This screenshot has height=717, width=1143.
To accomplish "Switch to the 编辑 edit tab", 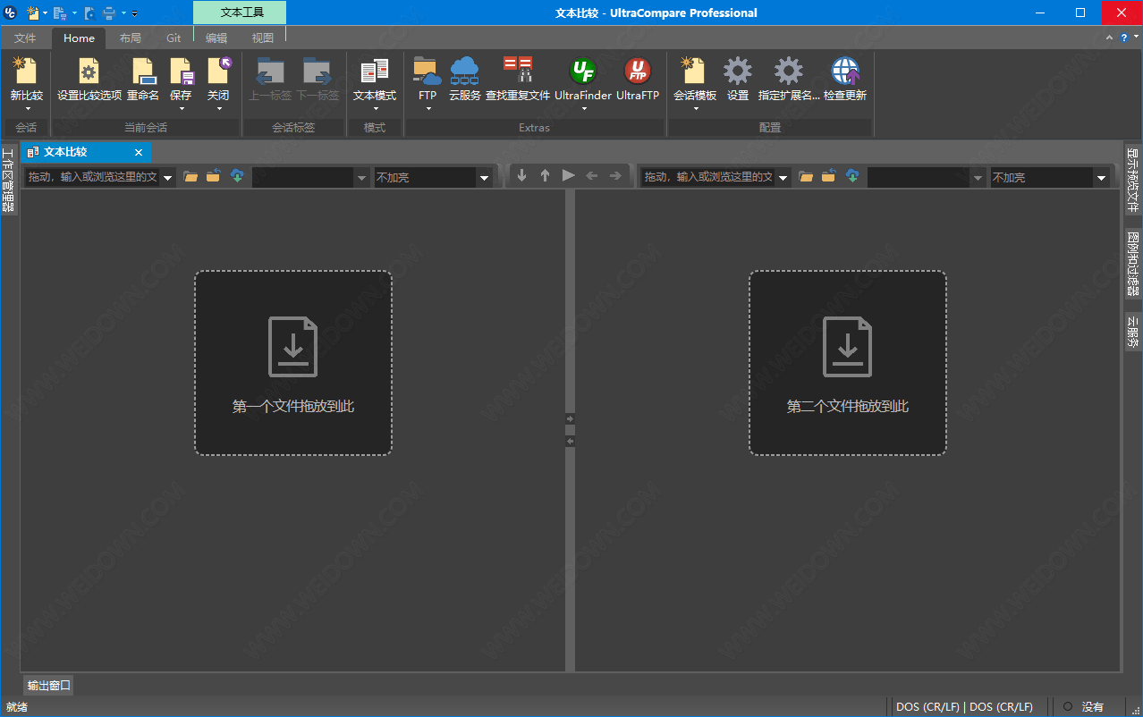I will [216, 38].
